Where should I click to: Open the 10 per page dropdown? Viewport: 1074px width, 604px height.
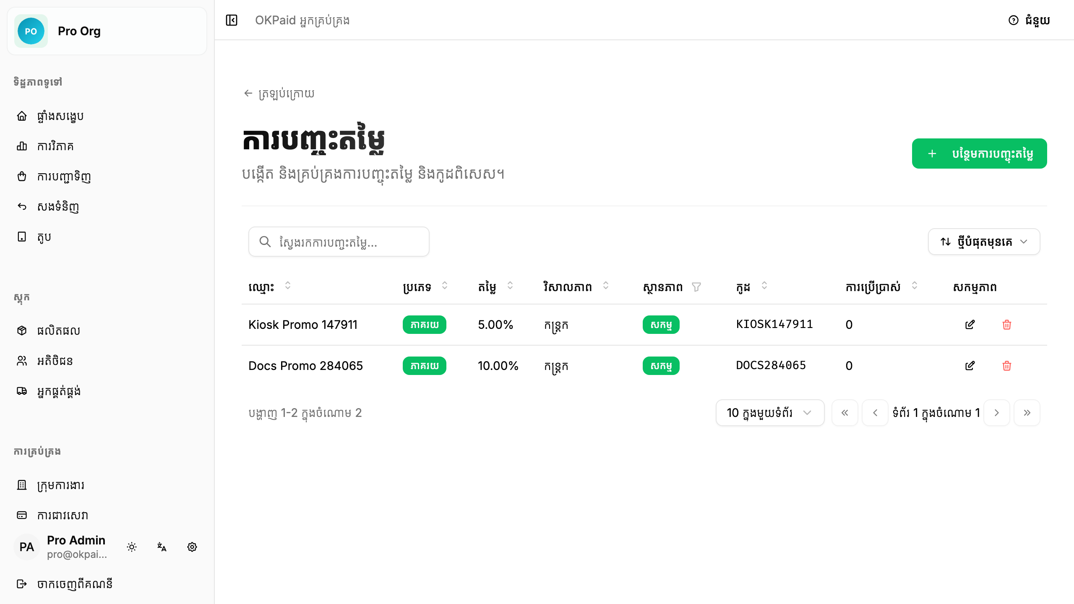pos(770,413)
